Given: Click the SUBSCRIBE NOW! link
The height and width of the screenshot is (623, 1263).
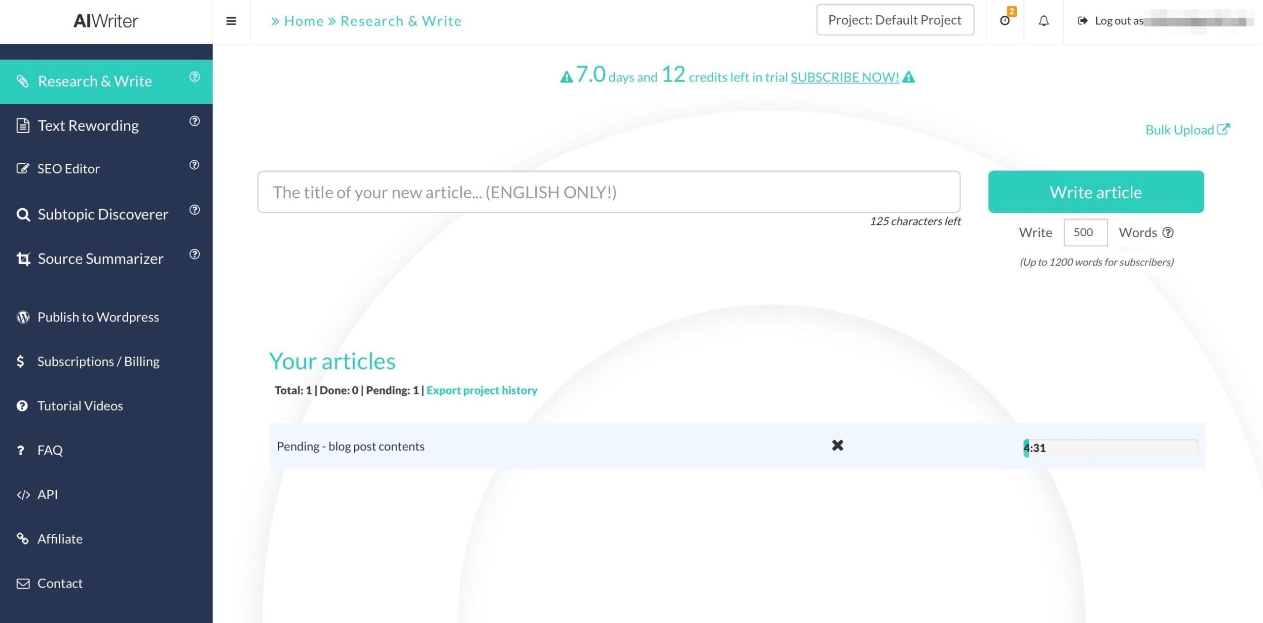Looking at the screenshot, I should pyautogui.click(x=845, y=77).
